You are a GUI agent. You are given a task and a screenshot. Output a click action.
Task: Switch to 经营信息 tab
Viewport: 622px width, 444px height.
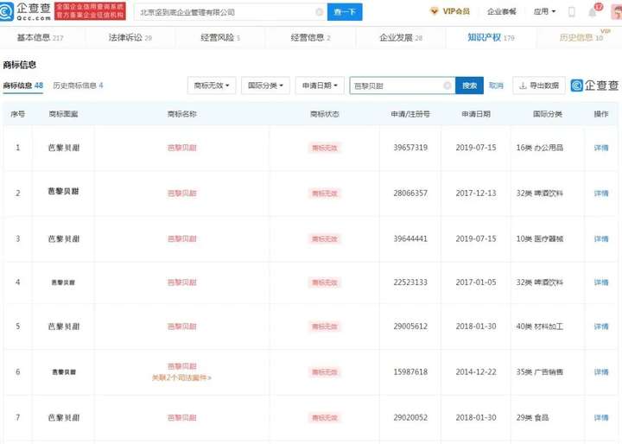311,38
